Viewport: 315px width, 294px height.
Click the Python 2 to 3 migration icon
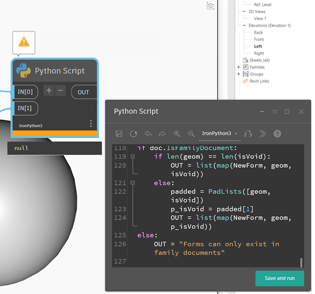[x=248, y=134]
